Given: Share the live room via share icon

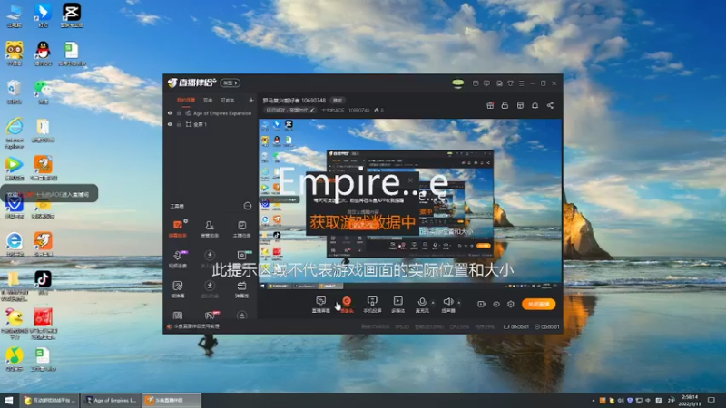Looking at the screenshot, I should coord(550,105).
